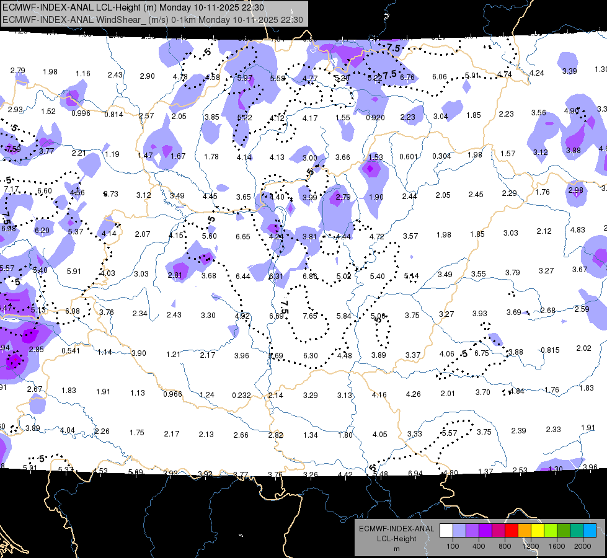Viewport: 607px width, 558px height.
Task: Click the wind shear value '6.20'
Action: (42, 231)
